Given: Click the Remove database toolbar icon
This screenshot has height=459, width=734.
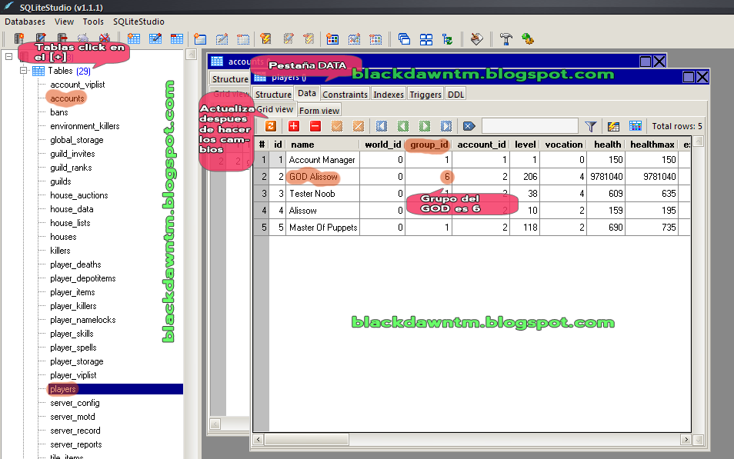Looking at the screenshot, I should 62,39.
